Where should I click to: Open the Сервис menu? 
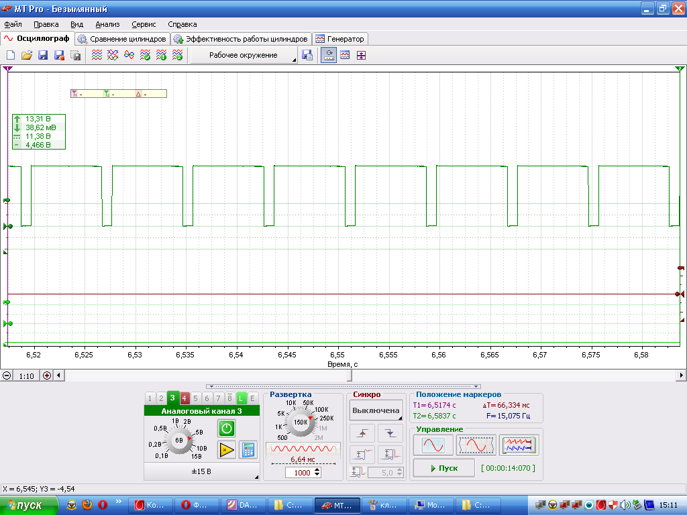[144, 25]
